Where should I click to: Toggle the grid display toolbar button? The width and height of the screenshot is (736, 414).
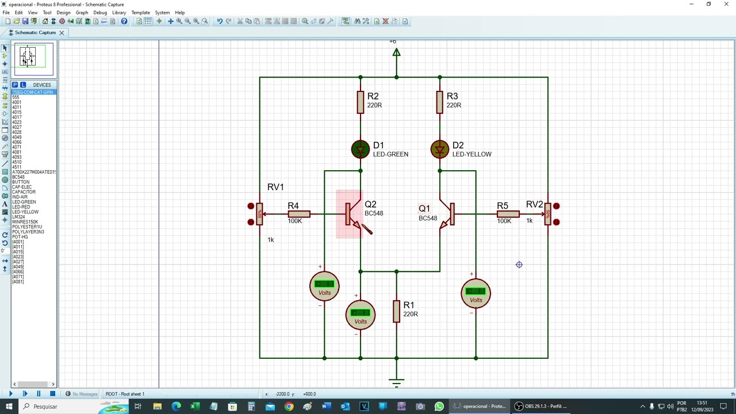click(x=148, y=21)
